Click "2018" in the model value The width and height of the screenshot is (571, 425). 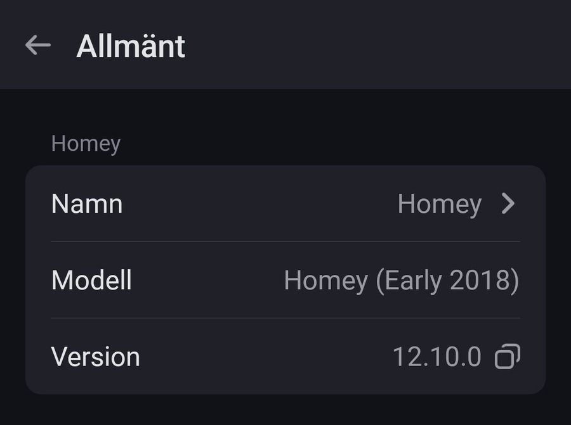pyautogui.click(x=480, y=280)
